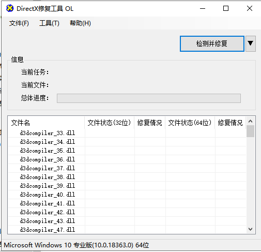Select the d3dcompiler_34.dll row
The height and width of the screenshot is (252, 261).
[127, 142]
